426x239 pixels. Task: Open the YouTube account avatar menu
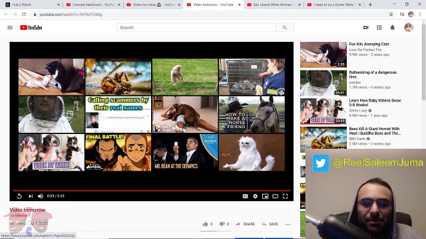408,27
